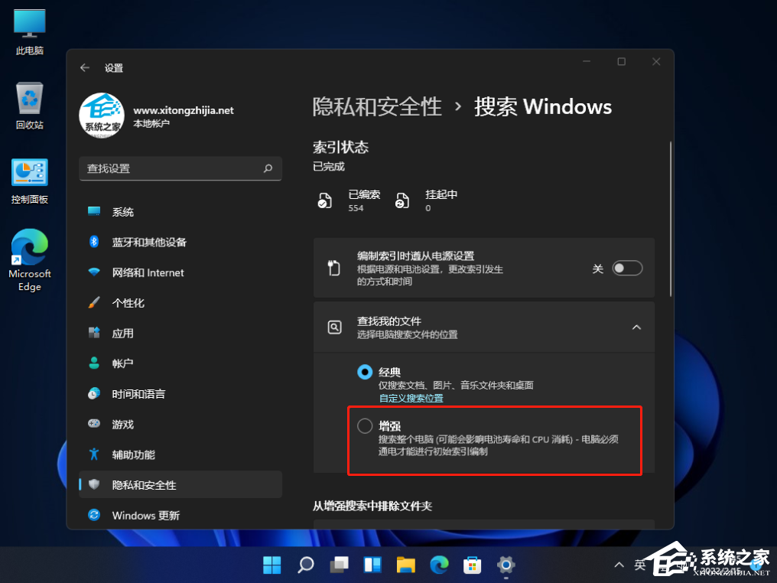777x583 pixels.
Task: Open 应用 settings category
Action: (180, 333)
